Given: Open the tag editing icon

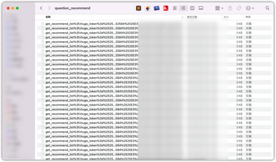Looking at the screenshot, I should 239,8.
